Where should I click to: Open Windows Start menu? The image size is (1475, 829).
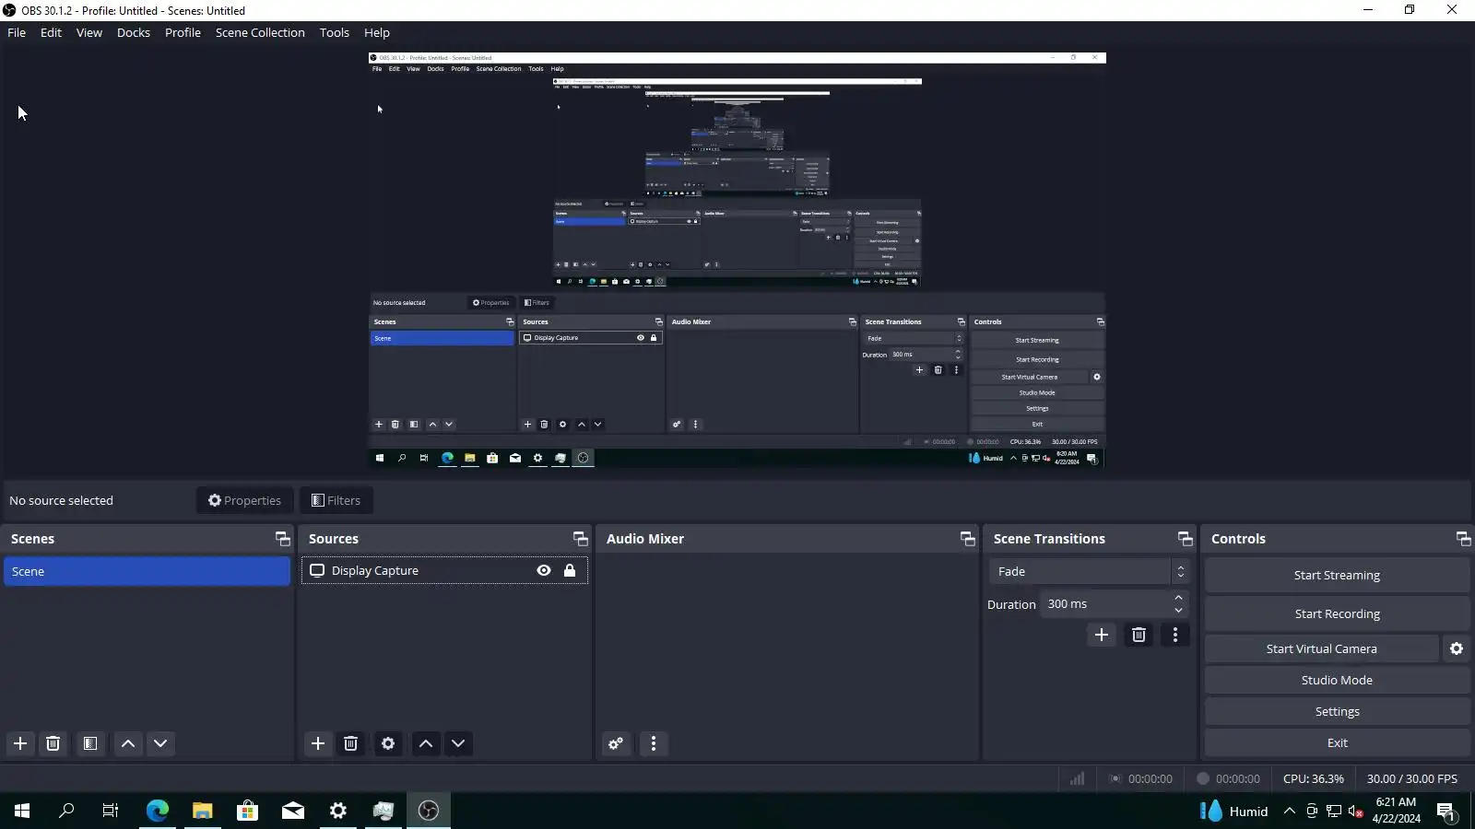tap(22, 811)
